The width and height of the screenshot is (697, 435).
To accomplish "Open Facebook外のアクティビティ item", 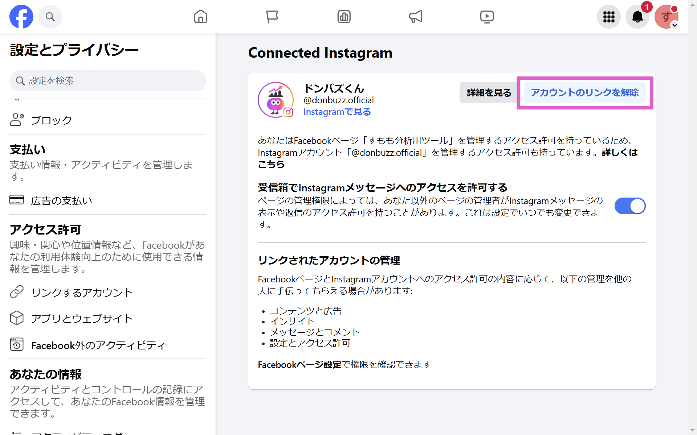I will pyautogui.click(x=98, y=345).
